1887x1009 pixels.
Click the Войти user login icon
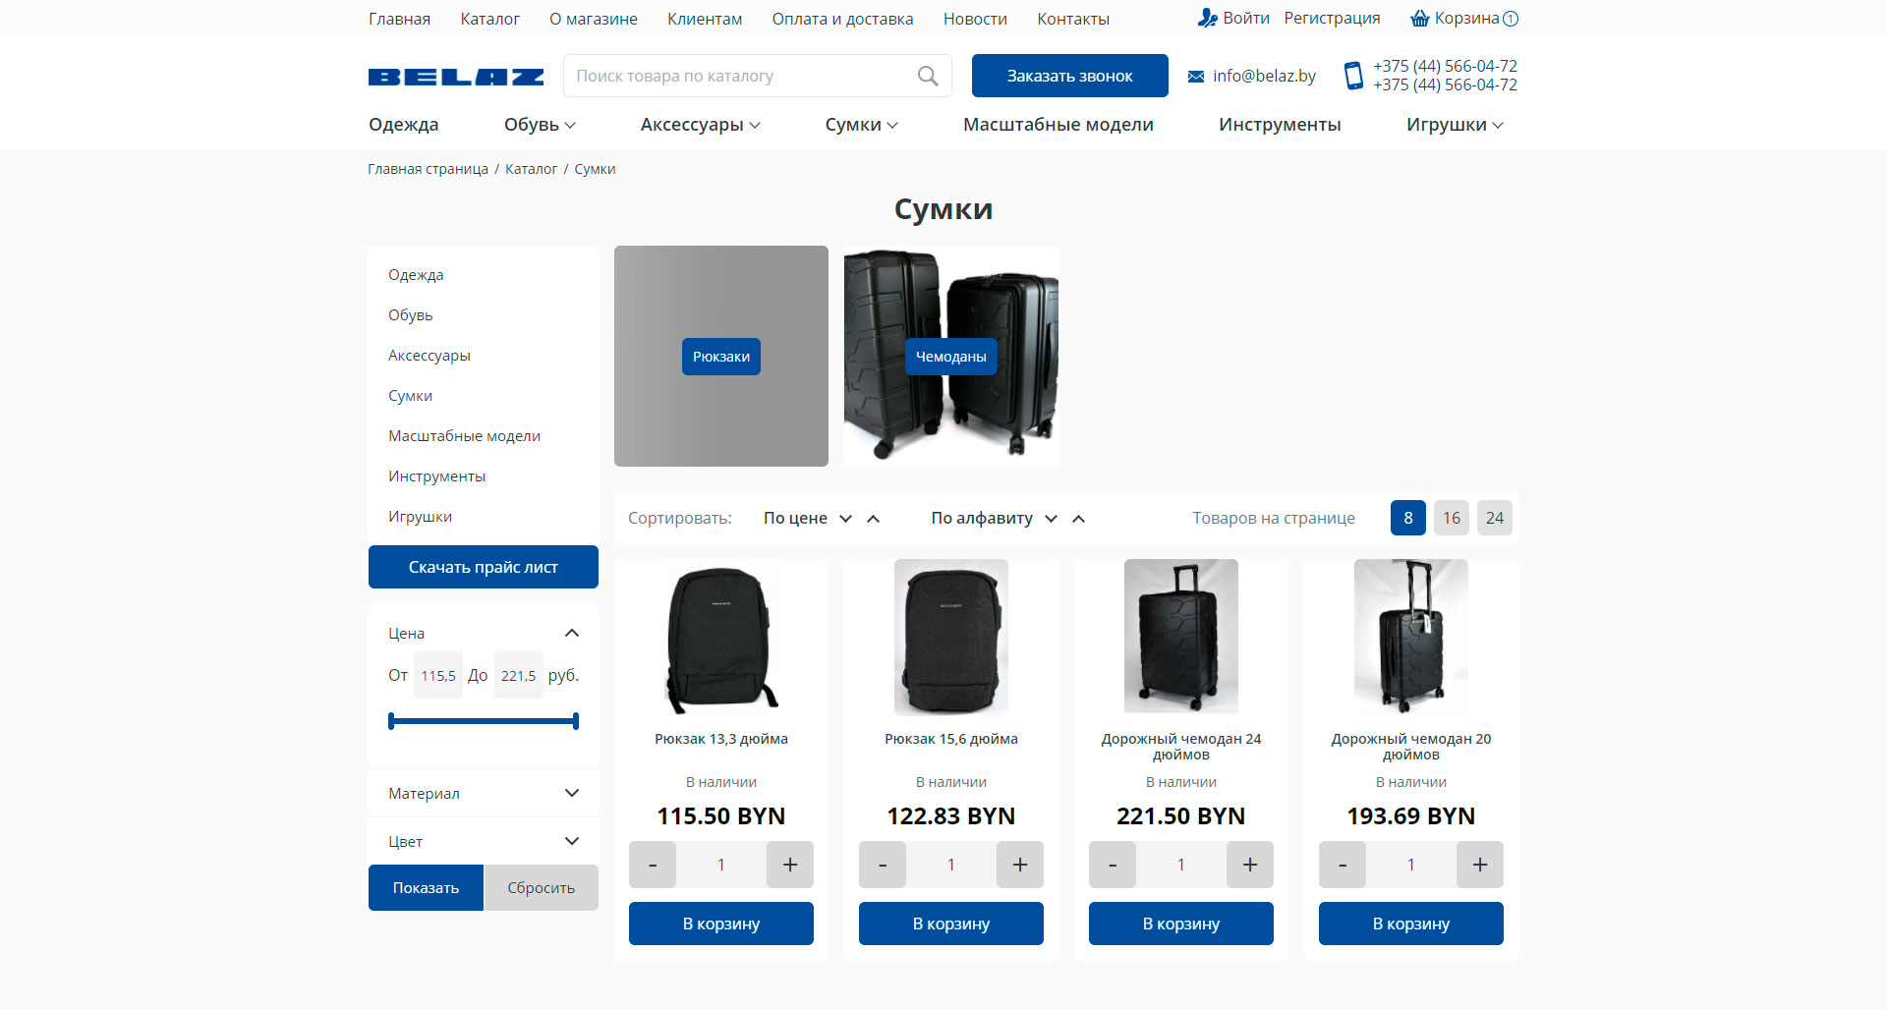[1208, 18]
